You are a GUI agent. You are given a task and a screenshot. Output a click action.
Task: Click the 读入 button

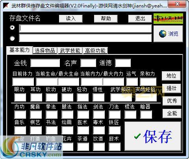[x=71, y=19]
